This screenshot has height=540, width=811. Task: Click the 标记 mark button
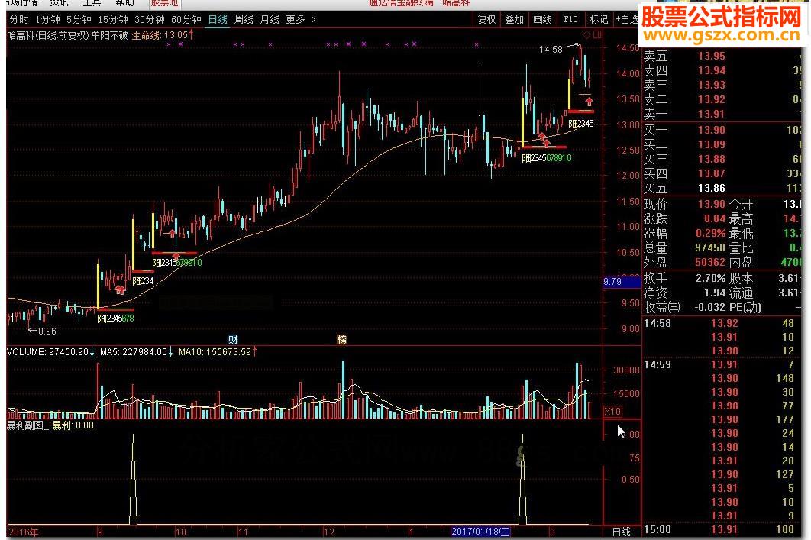(x=599, y=20)
